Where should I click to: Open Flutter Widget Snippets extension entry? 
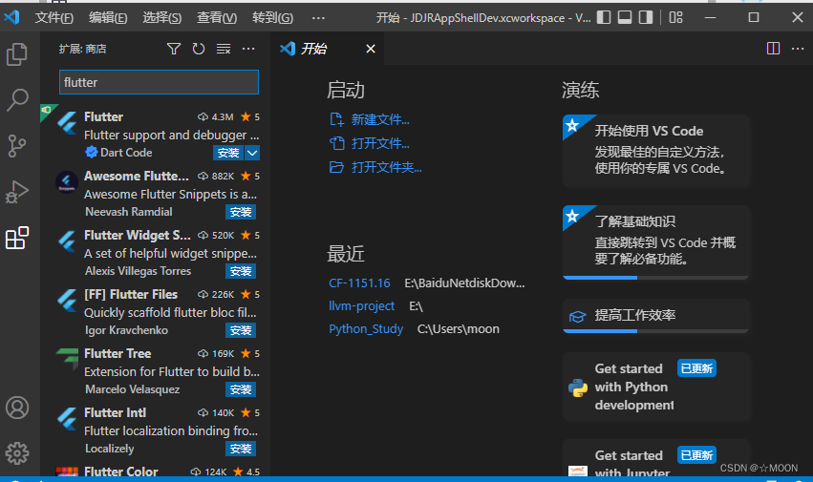tap(155, 252)
